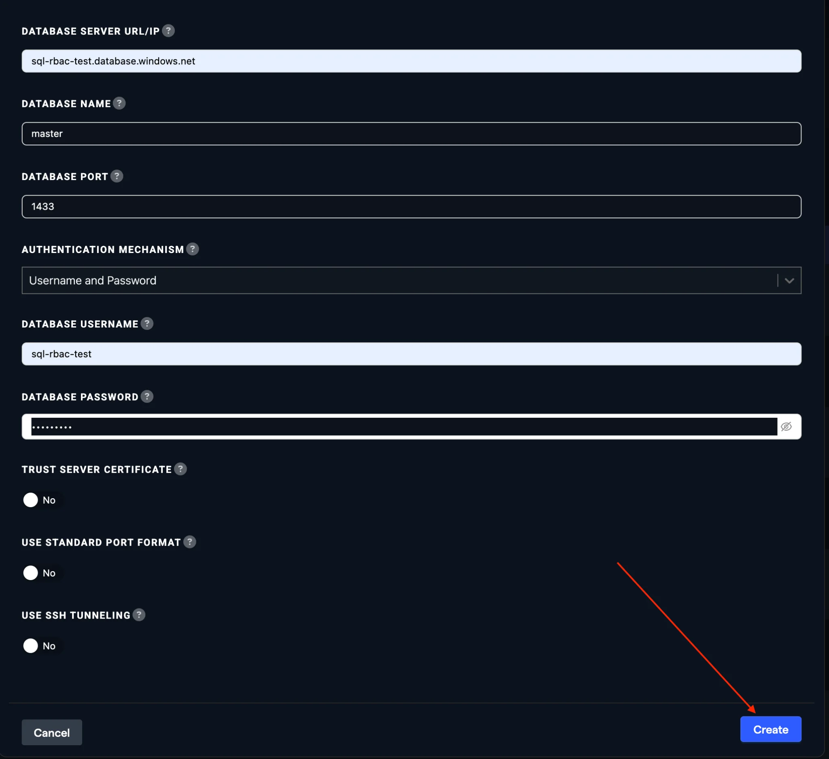The height and width of the screenshot is (759, 829).
Task: Enable Use SSH Tunneling
Action: point(30,646)
